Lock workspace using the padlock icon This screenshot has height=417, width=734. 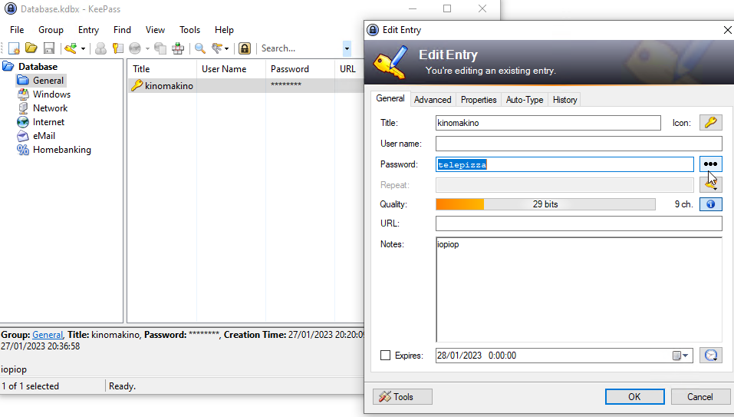pos(245,48)
